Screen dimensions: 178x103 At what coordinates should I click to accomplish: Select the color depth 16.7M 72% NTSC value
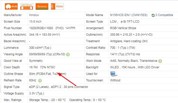pyautogui.click(x=42, y=67)
